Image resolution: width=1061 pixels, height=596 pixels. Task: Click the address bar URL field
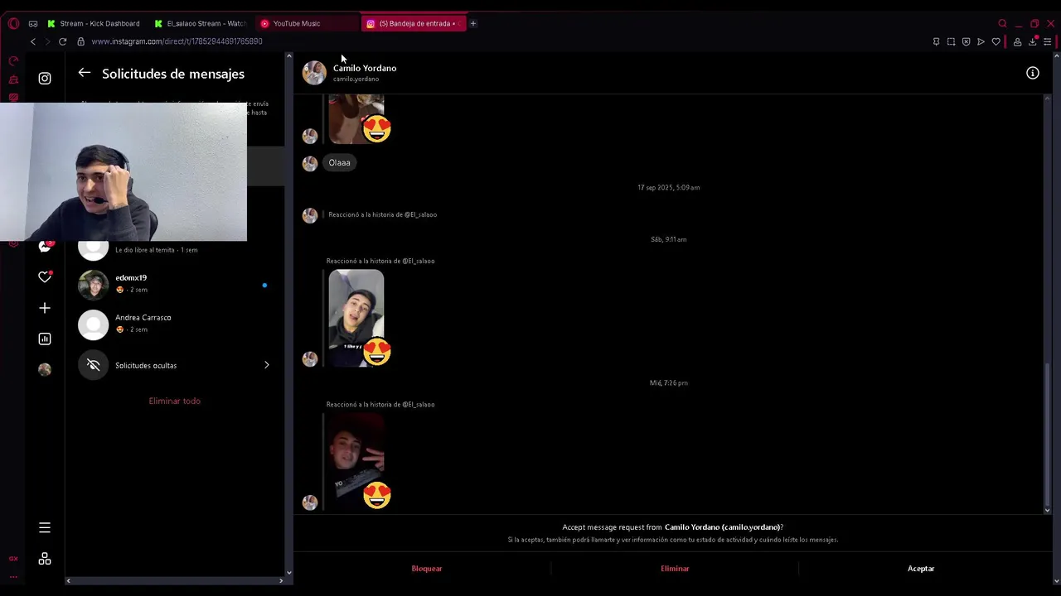497,41
